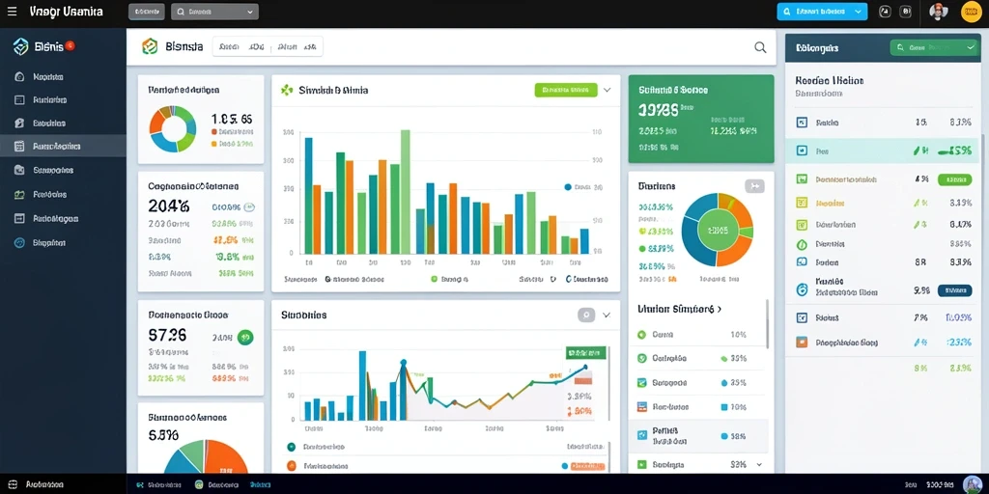
Task: Click inside the dark top bar search field
Action: [214, 12]
